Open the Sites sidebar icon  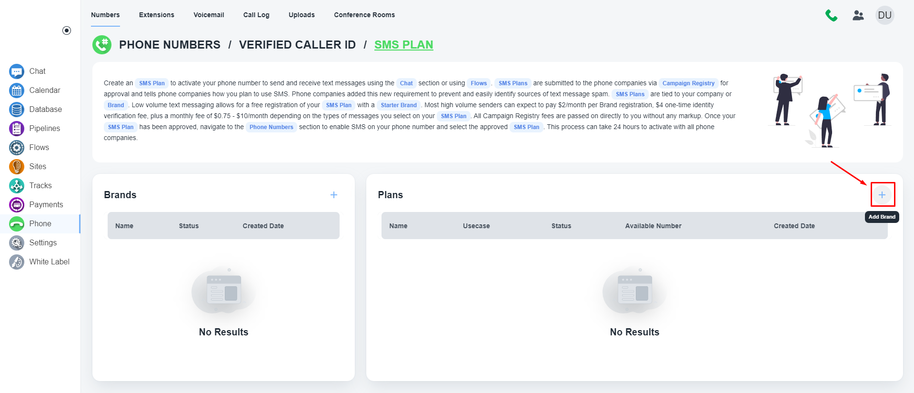[x=17, y=166]
